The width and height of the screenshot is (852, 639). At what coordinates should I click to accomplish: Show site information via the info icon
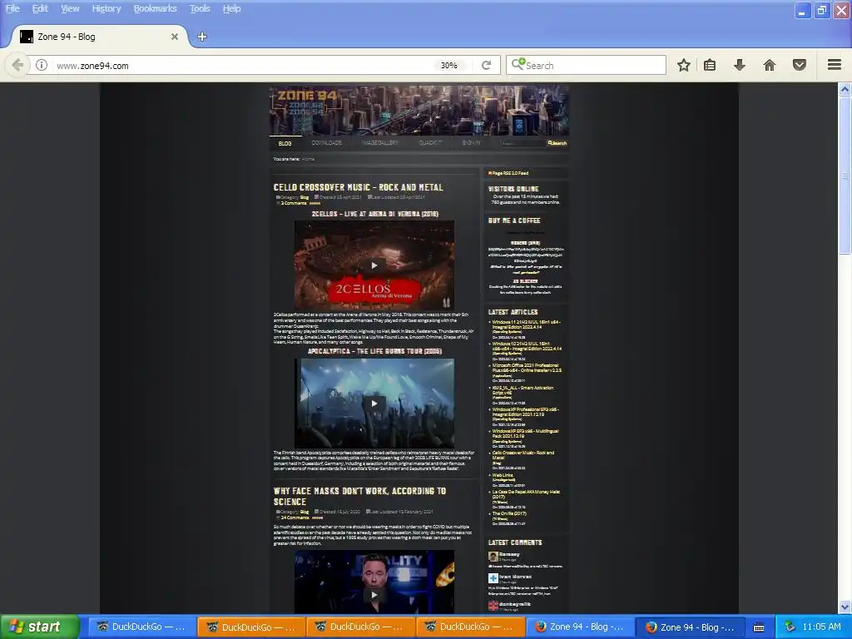[42, 65]
